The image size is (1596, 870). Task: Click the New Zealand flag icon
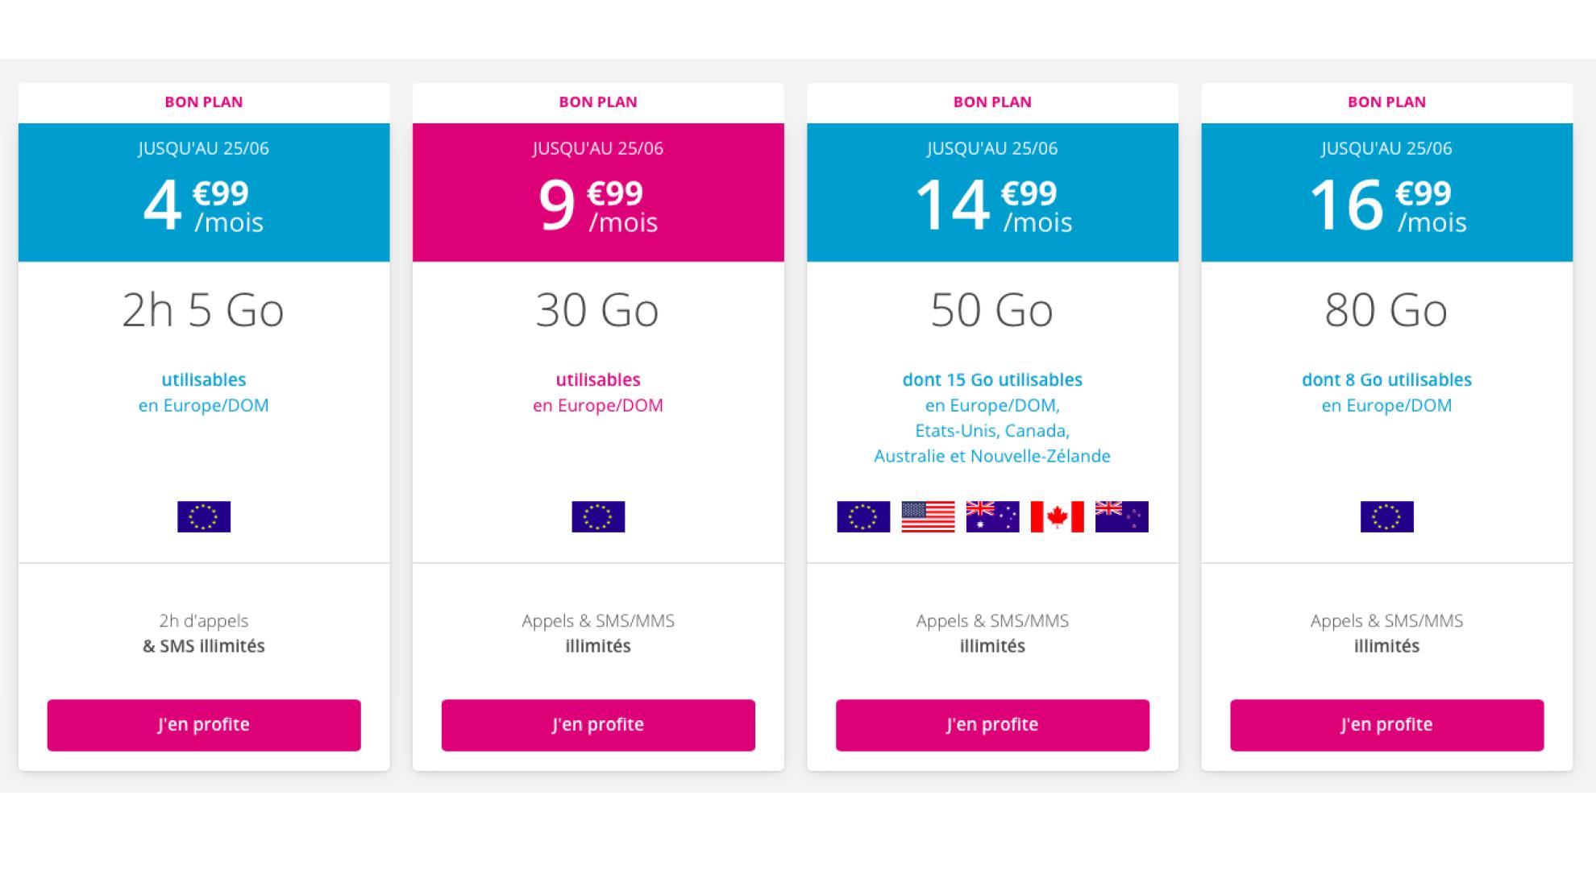[x=1121, y=516]
